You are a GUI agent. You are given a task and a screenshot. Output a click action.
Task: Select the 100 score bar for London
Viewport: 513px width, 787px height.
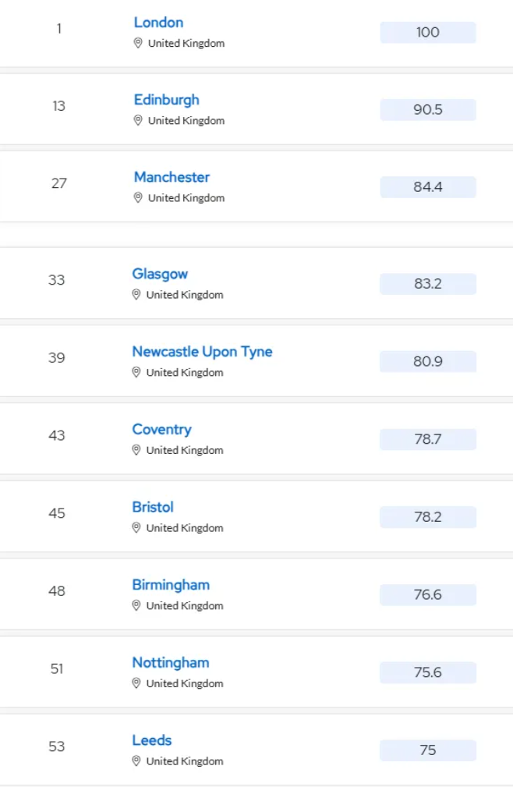(x=428, y=32)
